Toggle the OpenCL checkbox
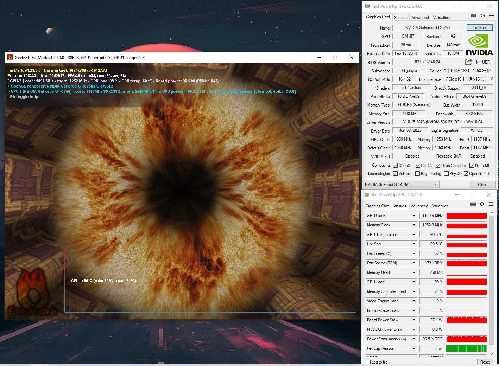 (395, 166)
